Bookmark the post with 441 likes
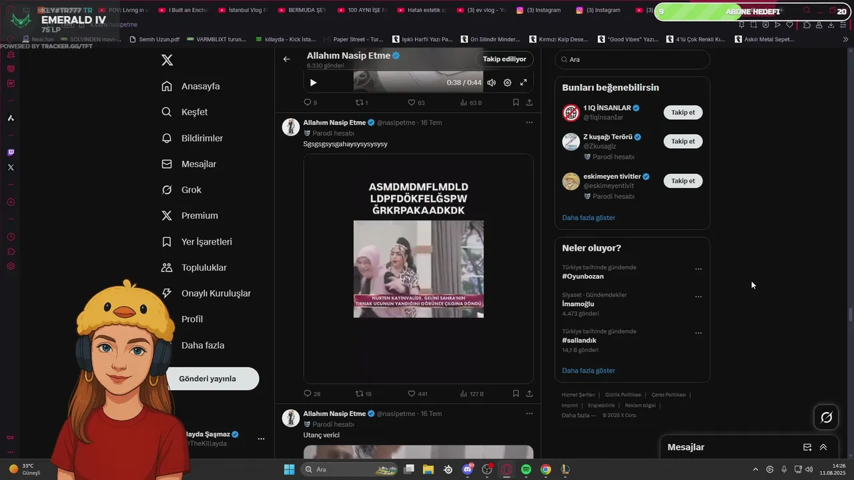Image resolution: width=854 pixels, height=480 pixels. 516,394
